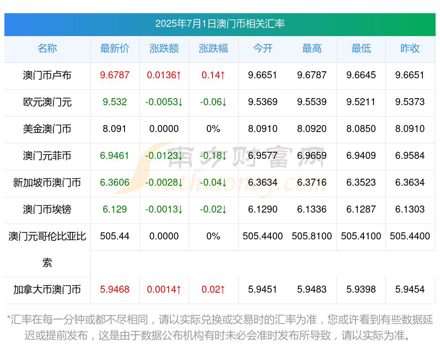Select the 昨收 column header

(410, 48)
